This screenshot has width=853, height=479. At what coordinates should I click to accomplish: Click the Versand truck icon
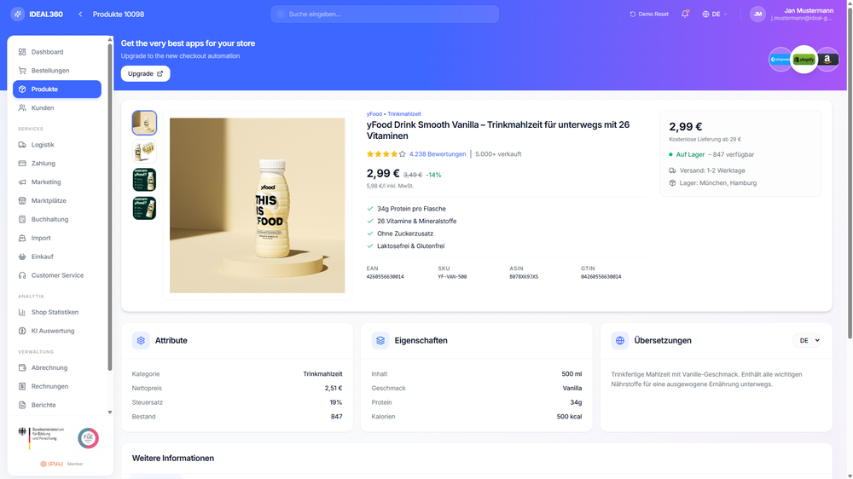click(672, 170)
